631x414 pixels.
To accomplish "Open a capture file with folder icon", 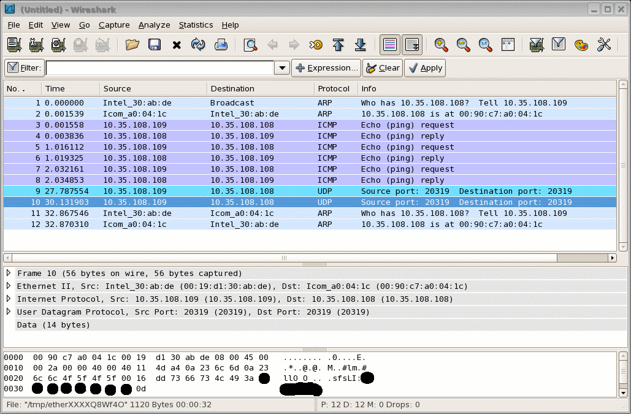I will (x=132, y=45).
